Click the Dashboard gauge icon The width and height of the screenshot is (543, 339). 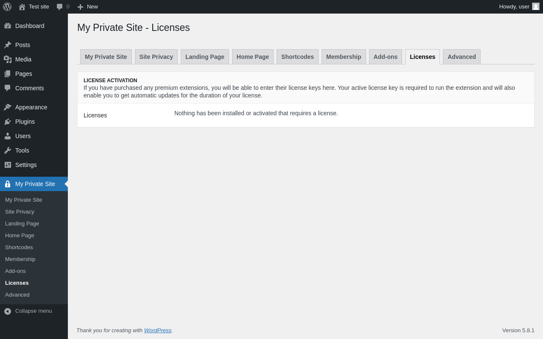click(x=8, y=26)
